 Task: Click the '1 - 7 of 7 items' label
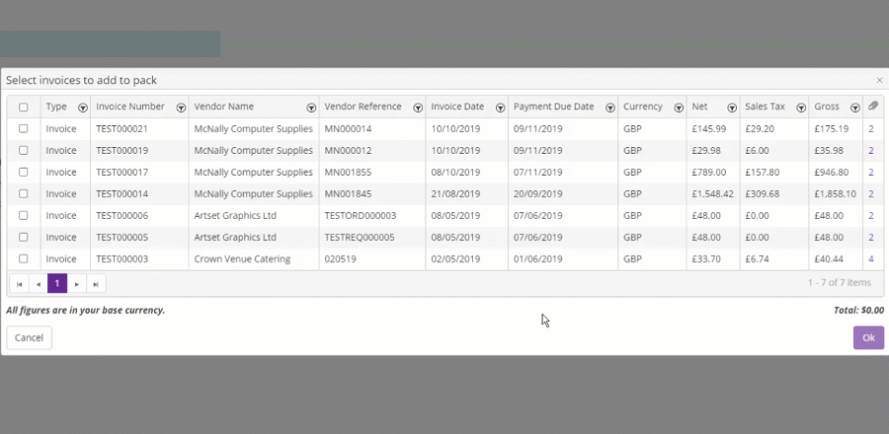839,282
